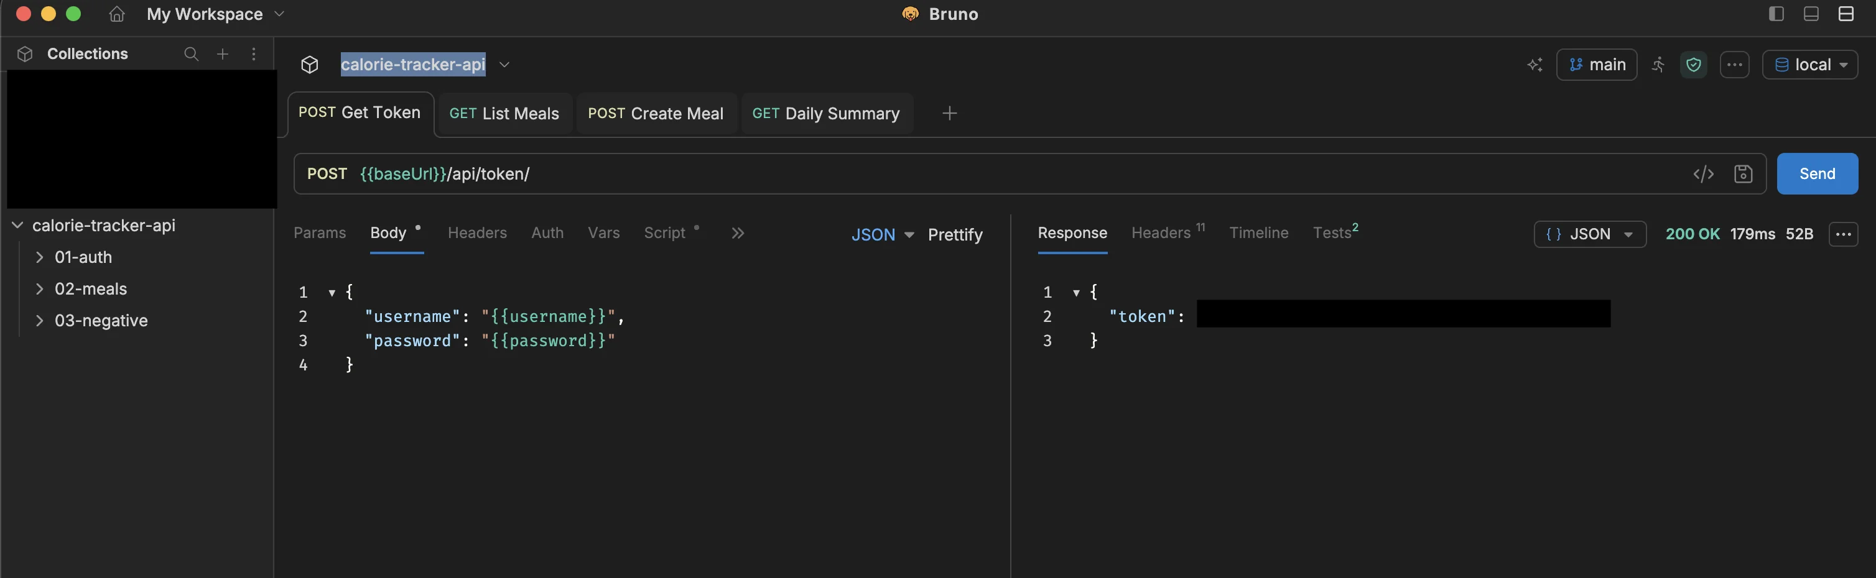The width and height of the screenshot is (1876, 578).
Task: Change the response format JSON dropdown
Action: [x=1590, y=234]
